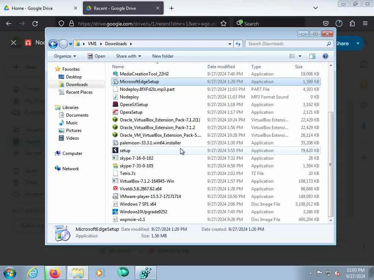Screen dimensions: 374x280
Task: Open the Music library
Action: [x=72, y=123]
